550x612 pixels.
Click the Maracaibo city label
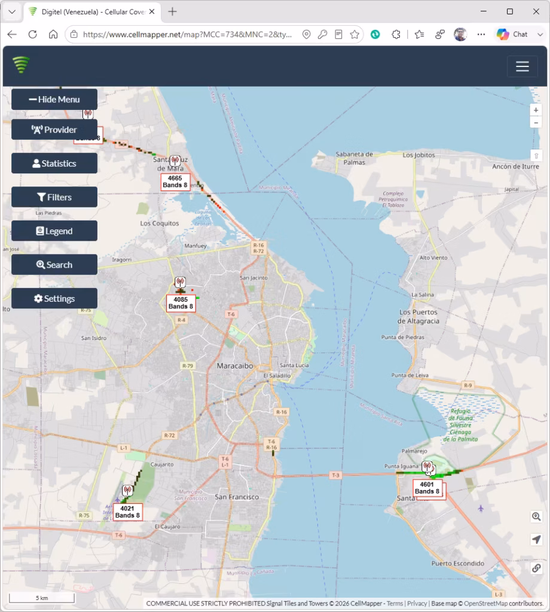coord(235,366)
